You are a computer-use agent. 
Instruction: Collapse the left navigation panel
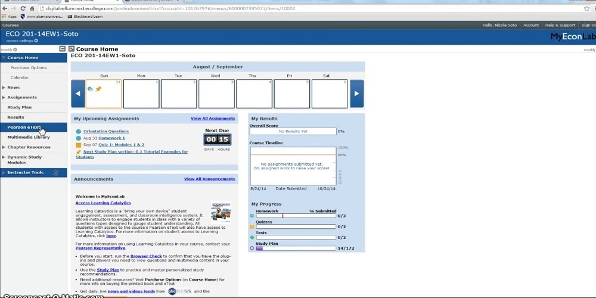click(x=62, y=49)
